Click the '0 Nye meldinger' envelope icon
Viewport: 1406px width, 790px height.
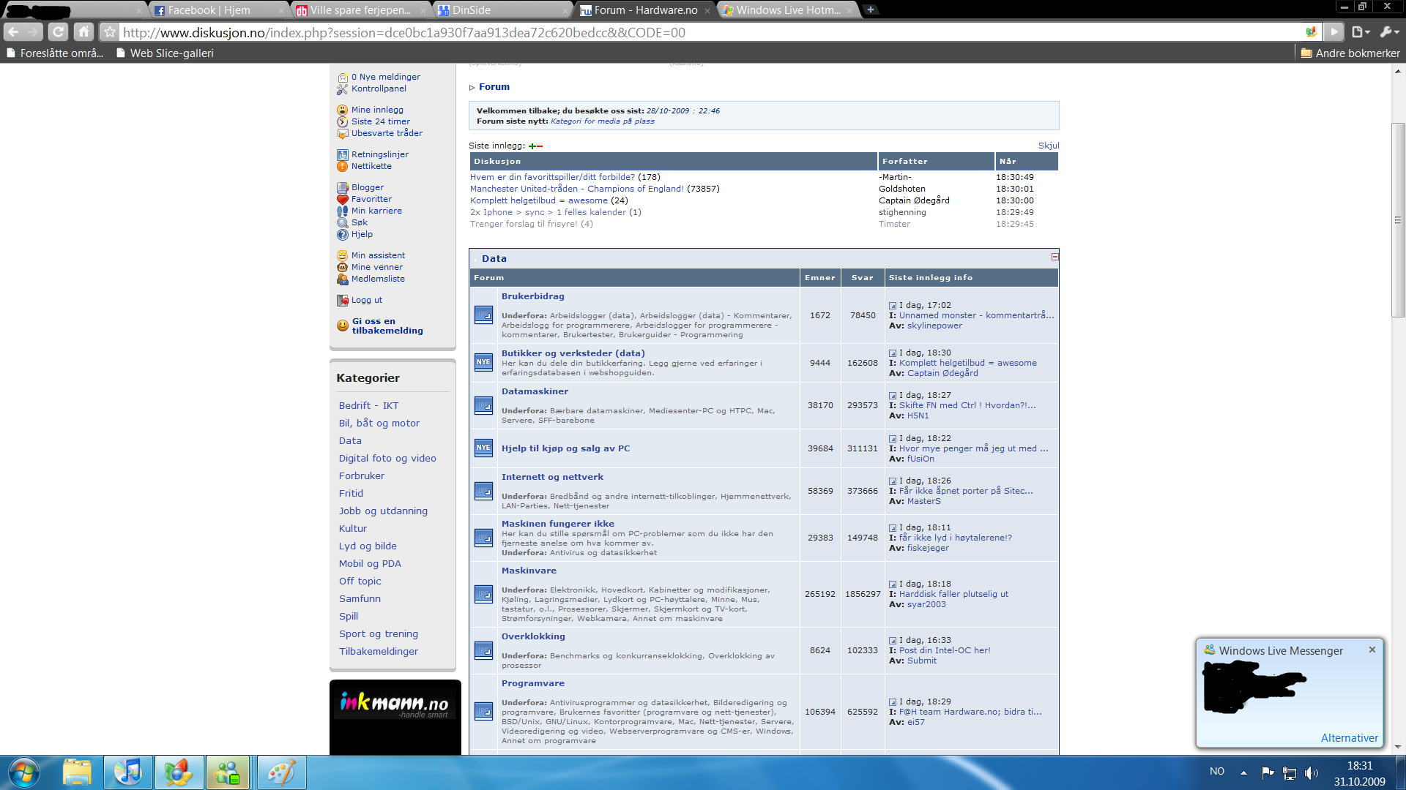(x=342, y=78)
